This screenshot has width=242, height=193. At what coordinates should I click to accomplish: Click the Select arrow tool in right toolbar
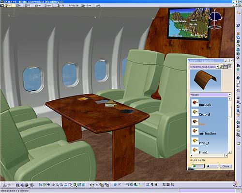[x=238, y=13]
